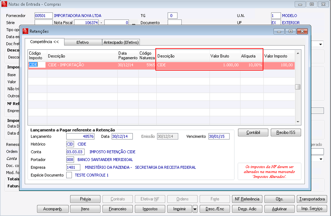331x216 pixels.
Task: Click the grid scrollbar up arrow
Action: pyautogui.click(x=298, y=53)
